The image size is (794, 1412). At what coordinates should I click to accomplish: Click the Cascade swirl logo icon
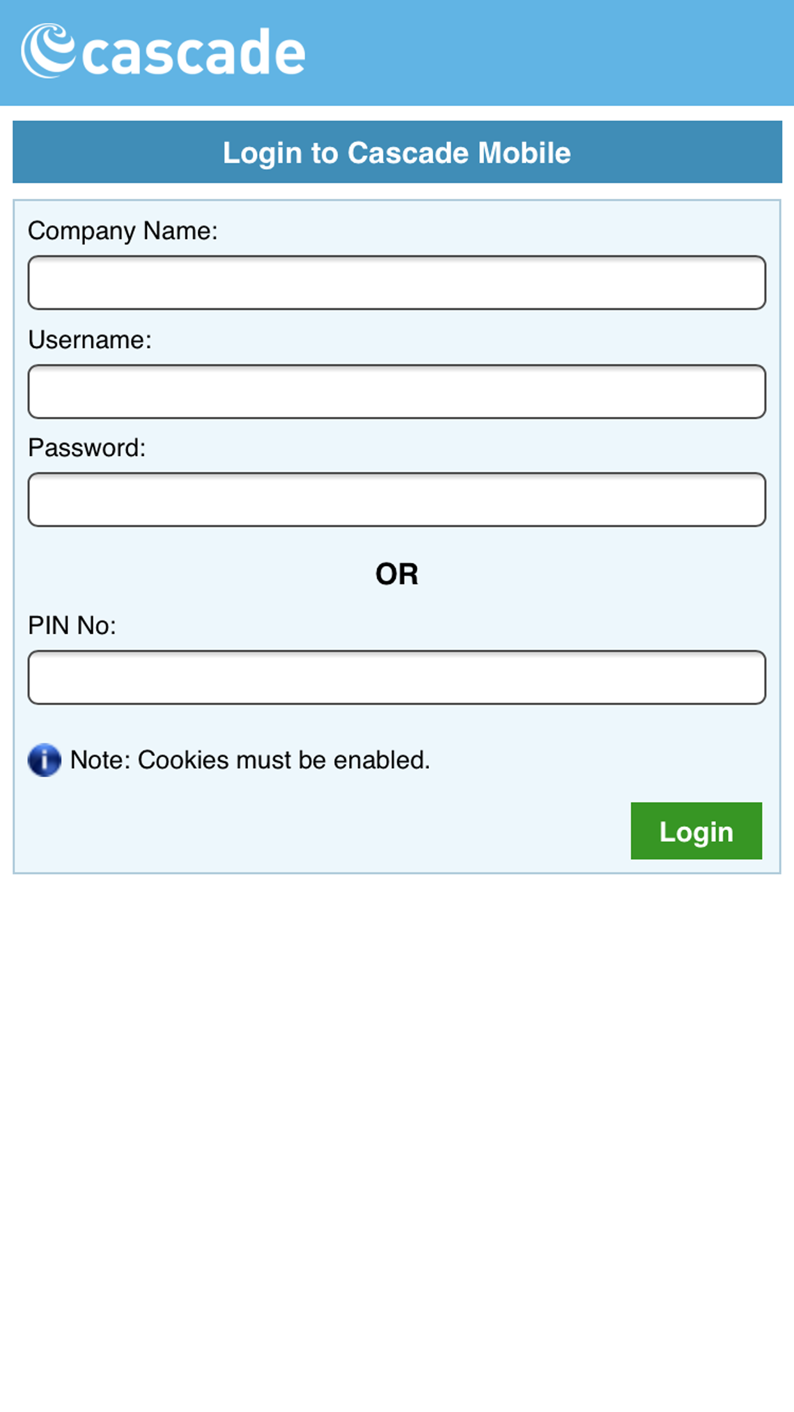coord(48,51)
